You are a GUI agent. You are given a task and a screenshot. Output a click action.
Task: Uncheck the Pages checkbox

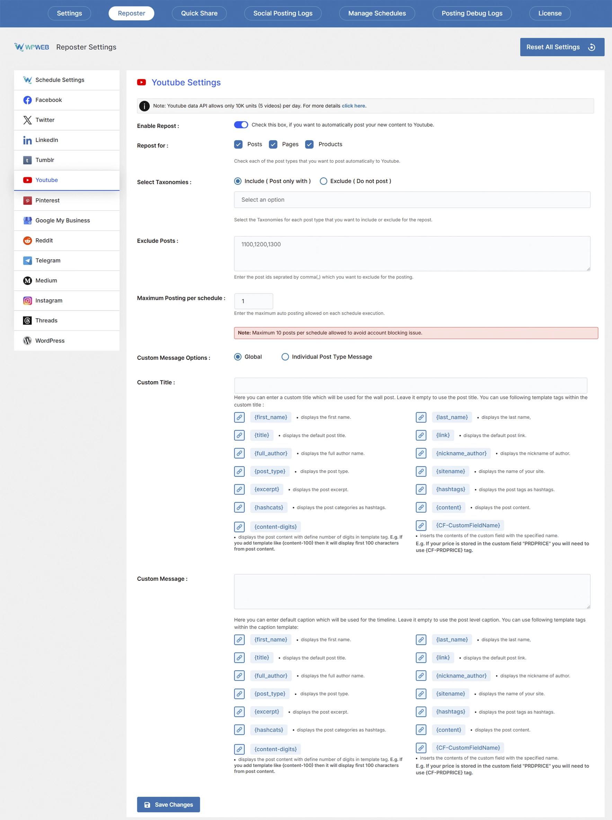[x=273, y=144]
